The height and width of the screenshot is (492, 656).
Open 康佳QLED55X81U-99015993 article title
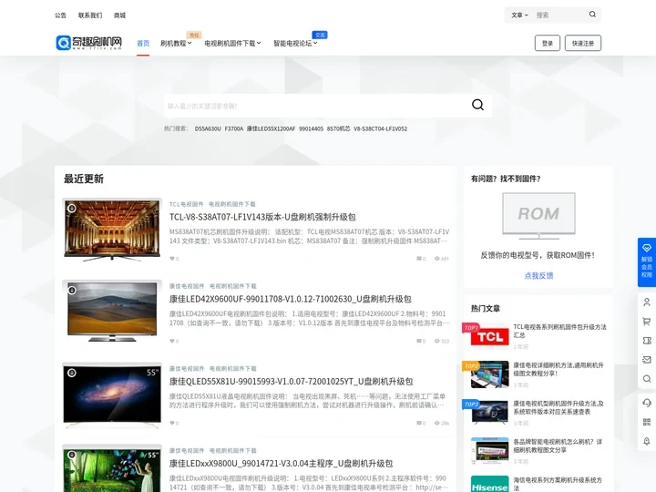coord(291,382)
